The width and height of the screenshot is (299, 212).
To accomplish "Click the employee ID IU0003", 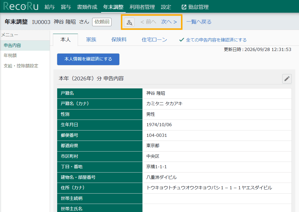I will pos(41,22).
